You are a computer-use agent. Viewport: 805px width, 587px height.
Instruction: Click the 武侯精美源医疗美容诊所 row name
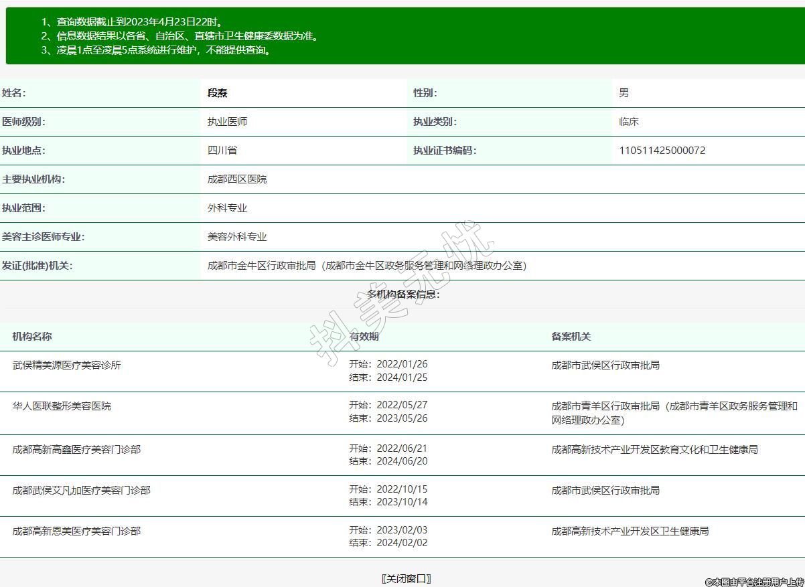coord(67,365)
